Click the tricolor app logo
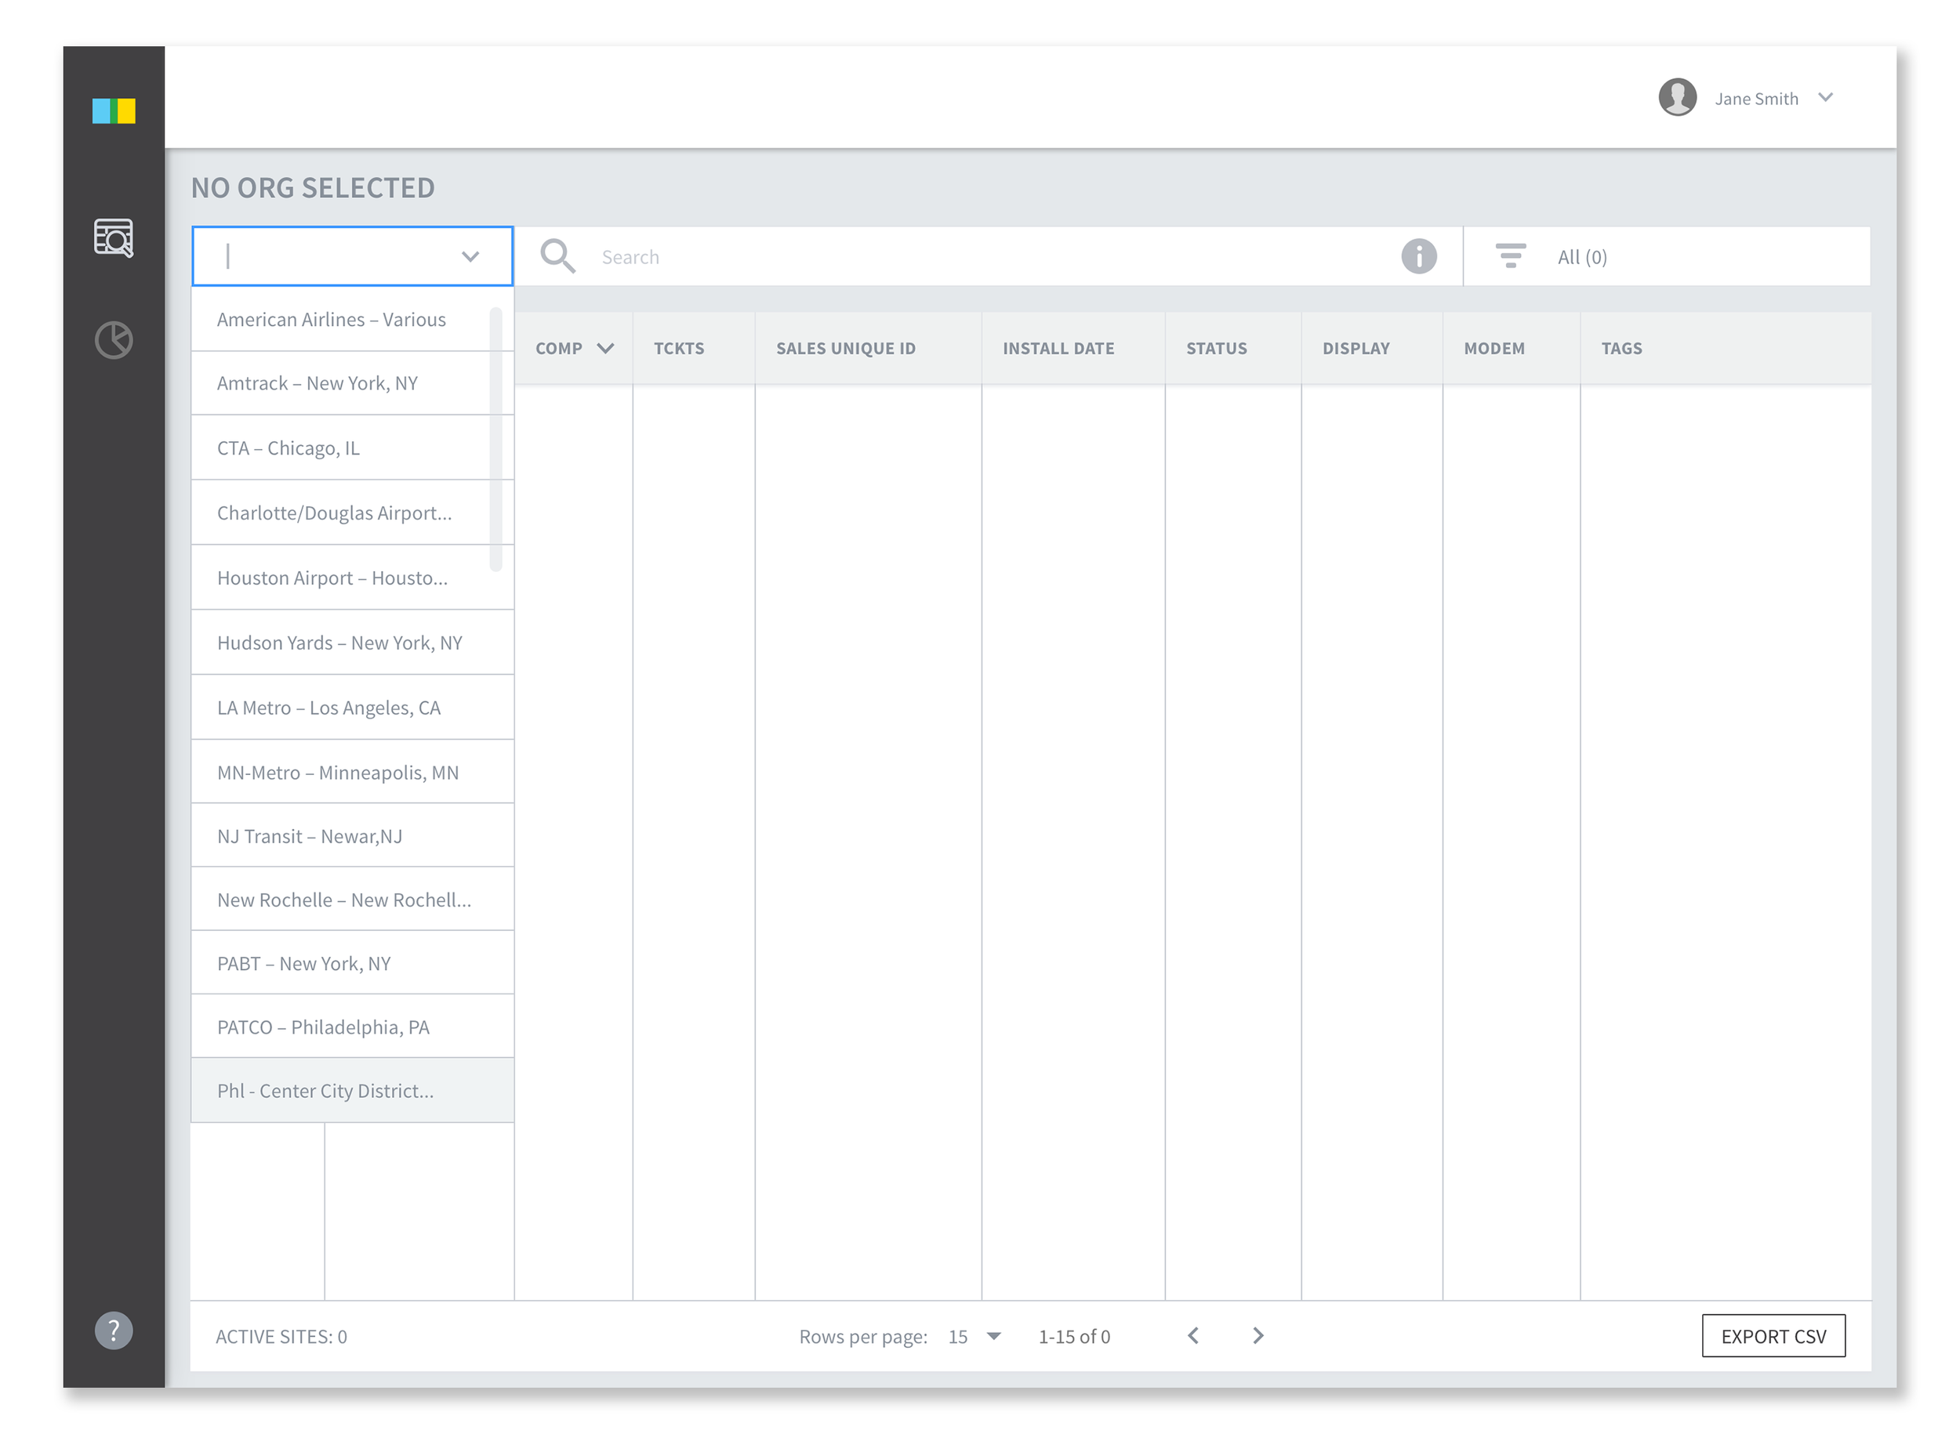This screenshot has width=1960, height=1434. pyautogui.click(x=114, y=111)
